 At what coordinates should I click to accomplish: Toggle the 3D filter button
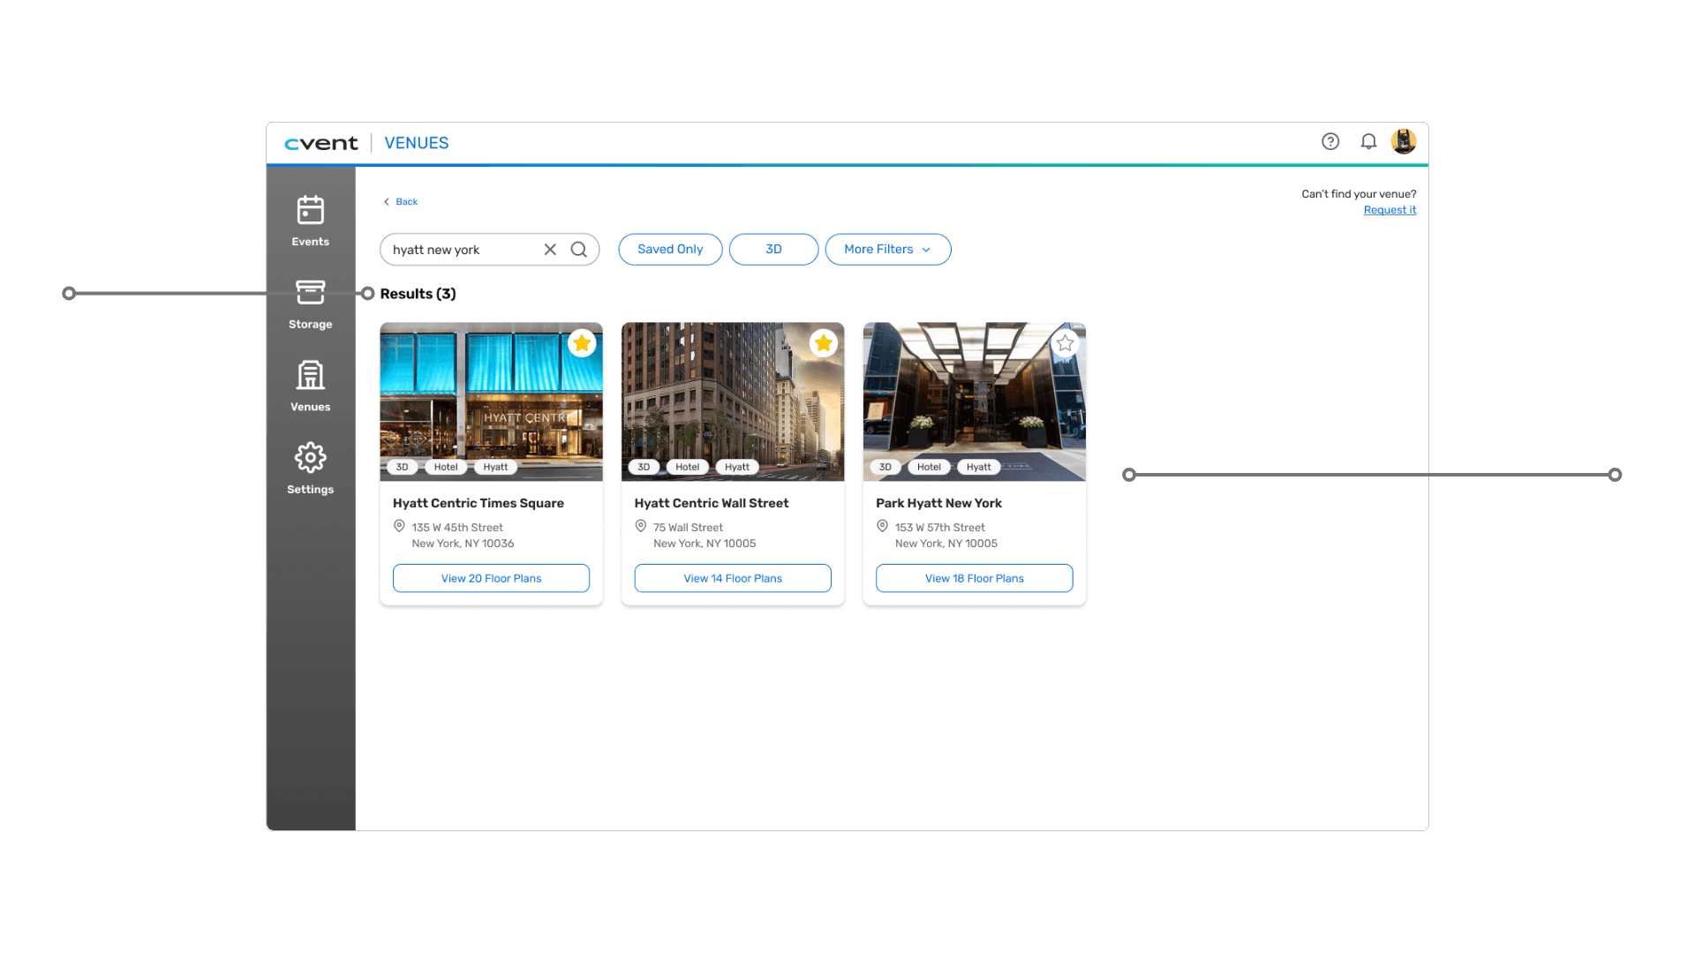[x=773, y=250]
